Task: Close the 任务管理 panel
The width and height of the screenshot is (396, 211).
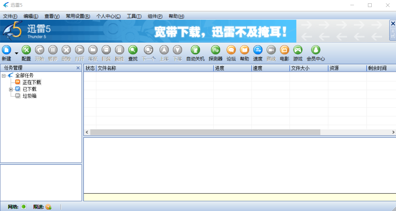Action: click(78, 68)
